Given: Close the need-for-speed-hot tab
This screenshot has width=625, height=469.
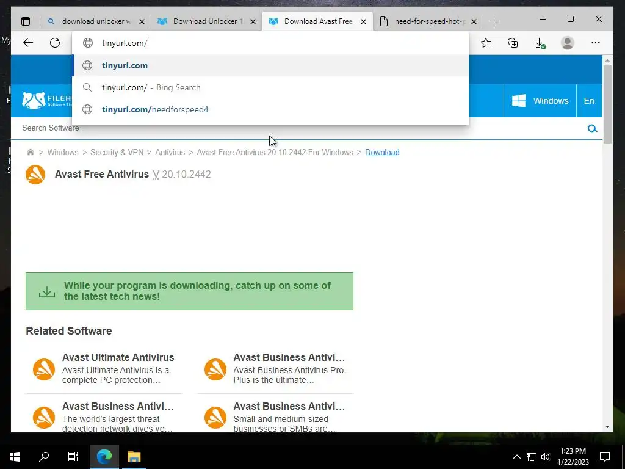Looking at the screenshot, I should pyautogui.click(x=474, y=21).
